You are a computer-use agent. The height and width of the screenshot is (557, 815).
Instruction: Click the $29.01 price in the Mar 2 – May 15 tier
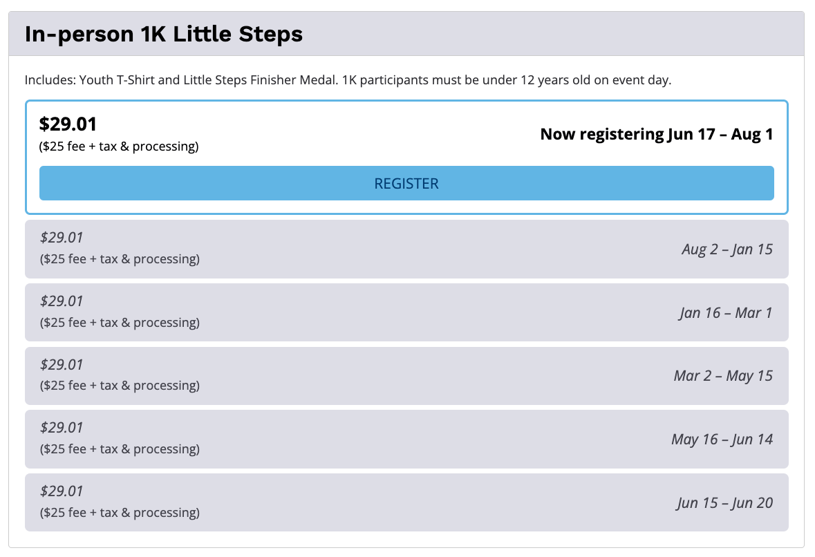point(62,365)
